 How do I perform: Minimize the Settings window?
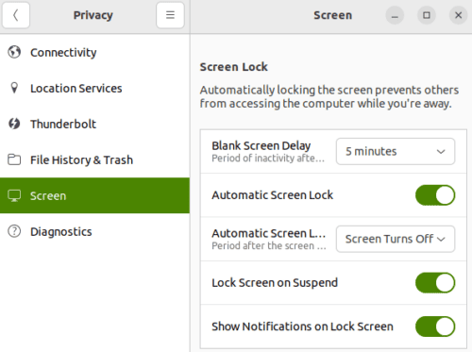coord(395,15)
